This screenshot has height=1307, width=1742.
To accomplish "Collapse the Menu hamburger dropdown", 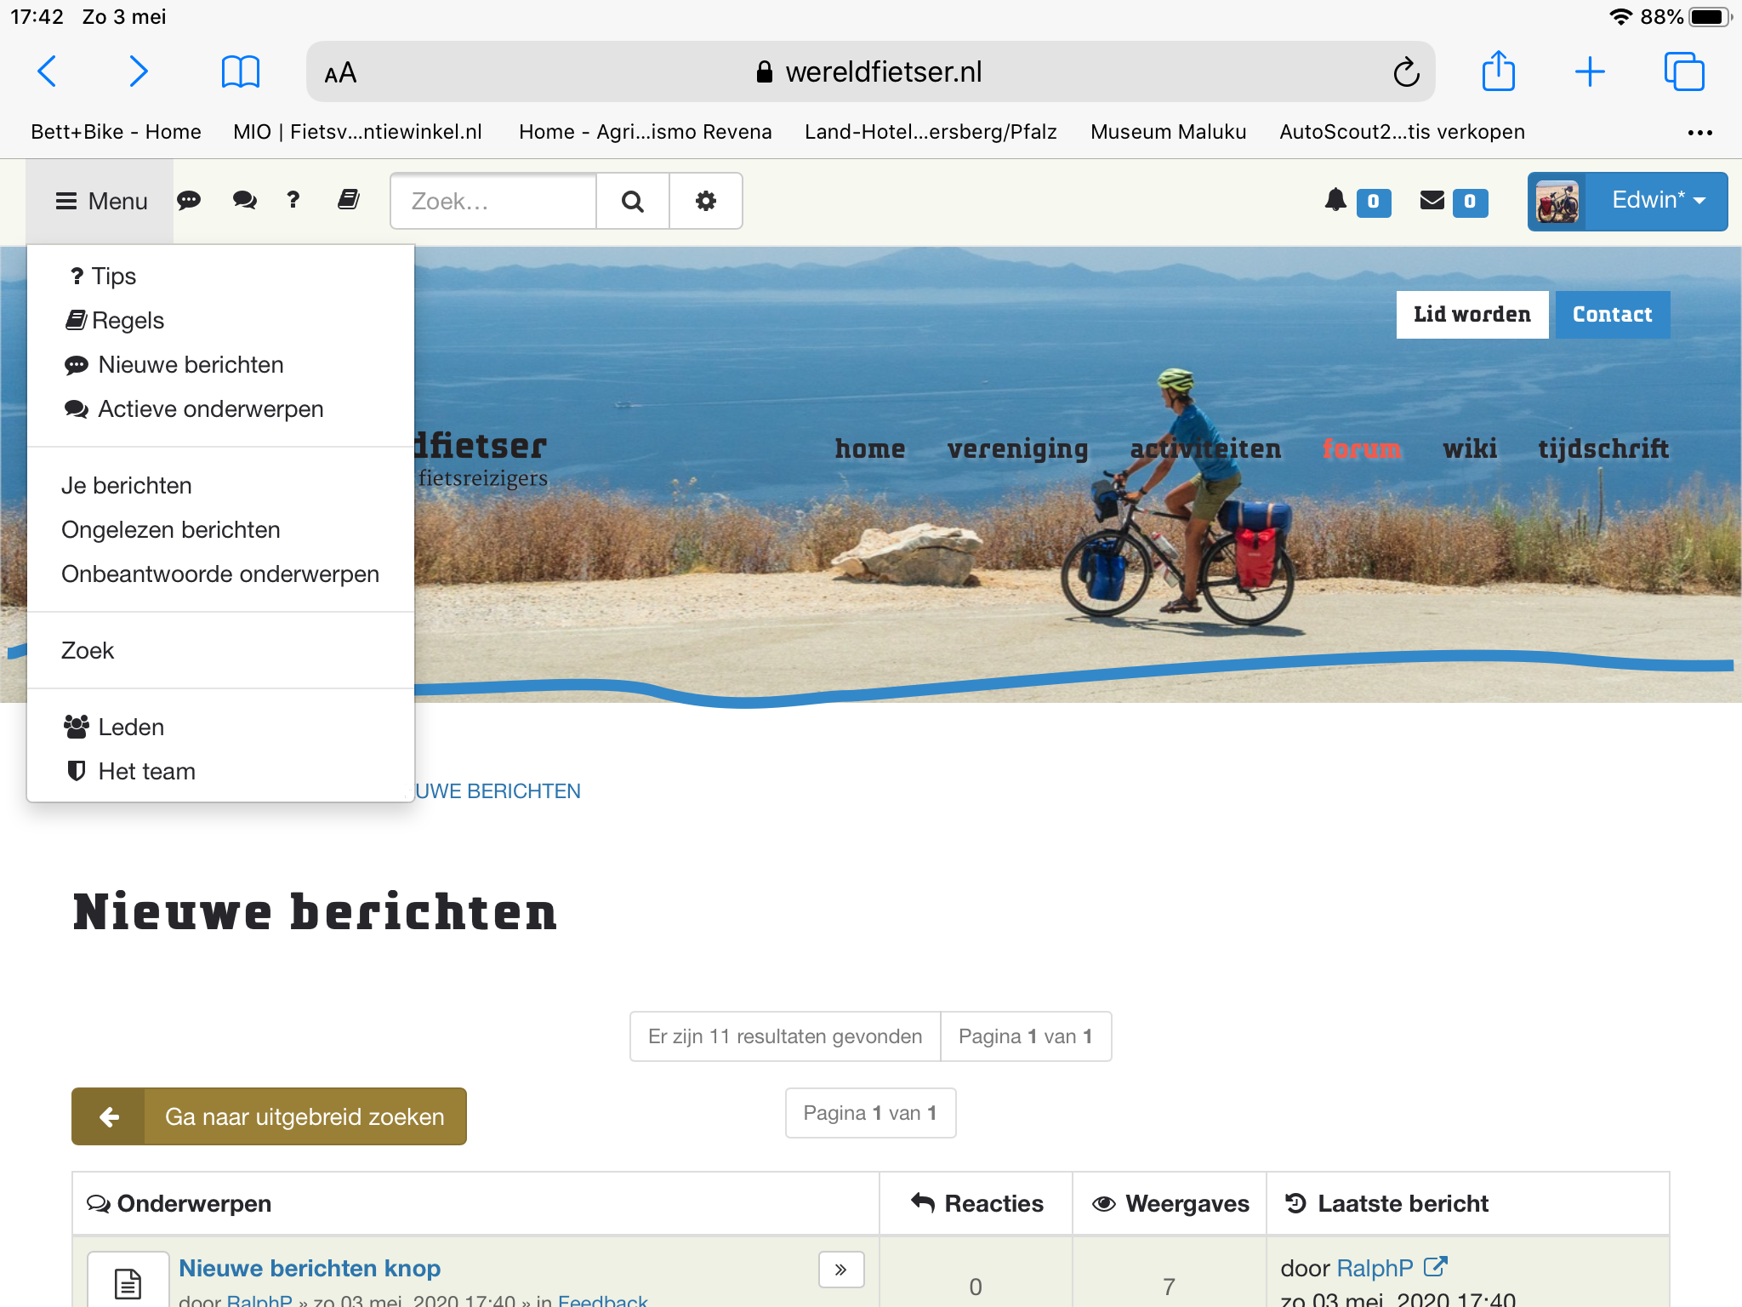I will (101, 202).
